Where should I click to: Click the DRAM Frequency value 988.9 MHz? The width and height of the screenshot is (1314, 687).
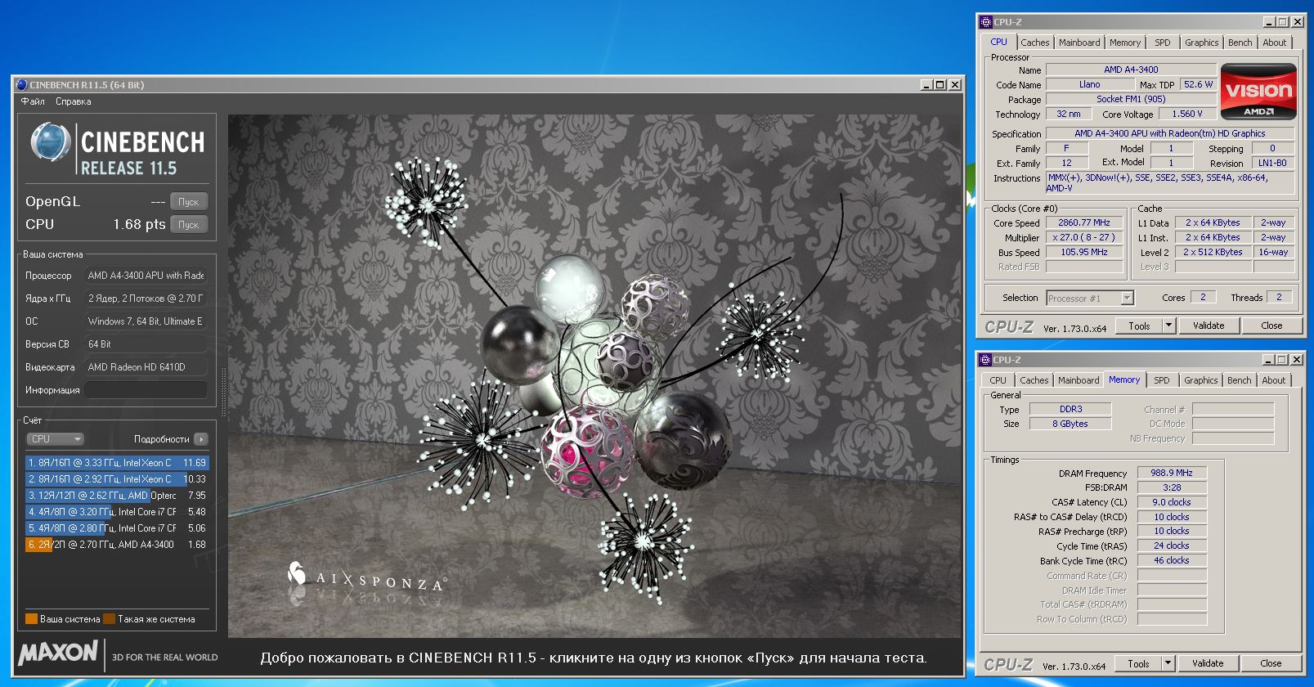(1172, 473)
